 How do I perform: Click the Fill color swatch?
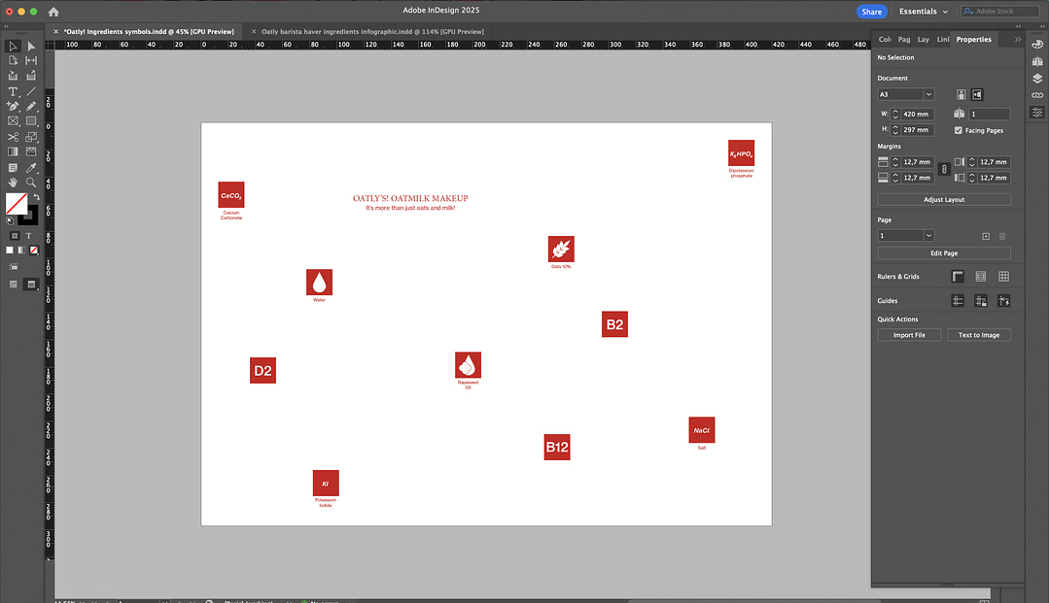pyautogui.click(x=17, y=203)
